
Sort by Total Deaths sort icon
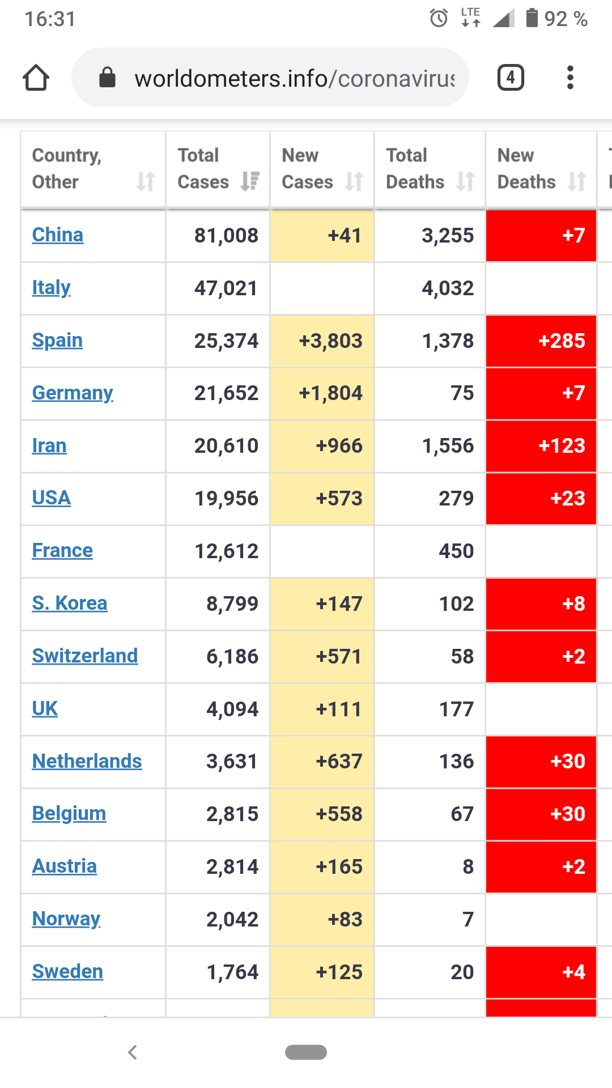tap(465, 181)
